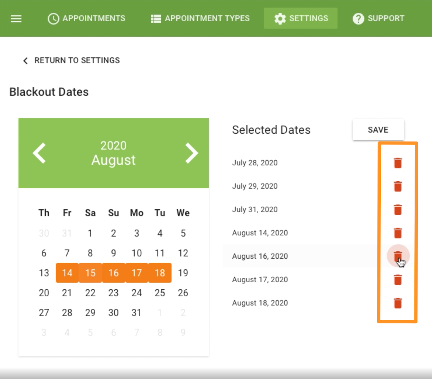The height and width of the screenshot is (379, 432).
Task: Delete August 14, 2020 blackout date
Action: 397,232
